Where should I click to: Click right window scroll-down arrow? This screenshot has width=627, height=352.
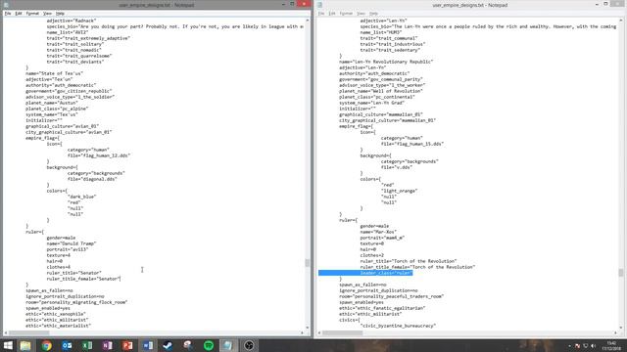point(620,328)
